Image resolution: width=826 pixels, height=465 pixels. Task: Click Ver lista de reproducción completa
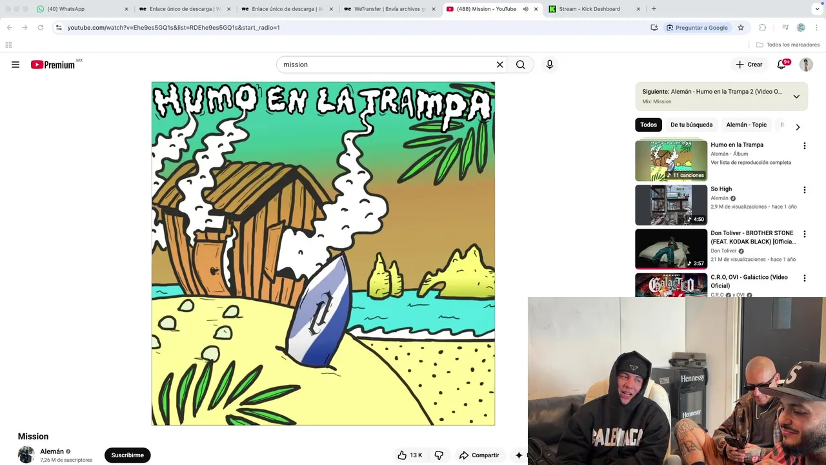(750, 163)
